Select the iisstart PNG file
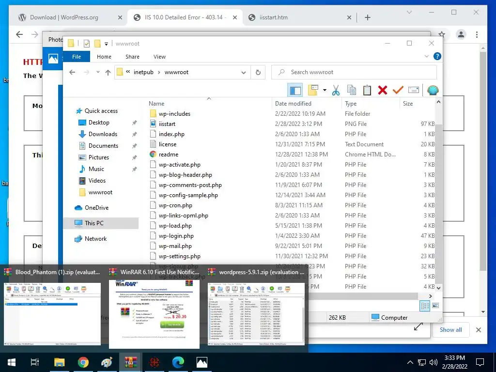Viewport: 496px width, 372px height. pos(167,124)
